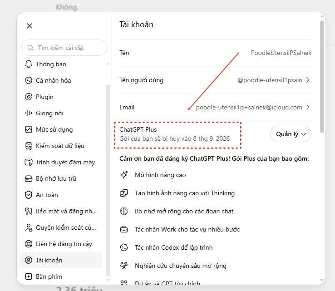This screenshot has width=335, height=291.
Task: Click the sidebar scroll down arrow
Action: (108, 280)
